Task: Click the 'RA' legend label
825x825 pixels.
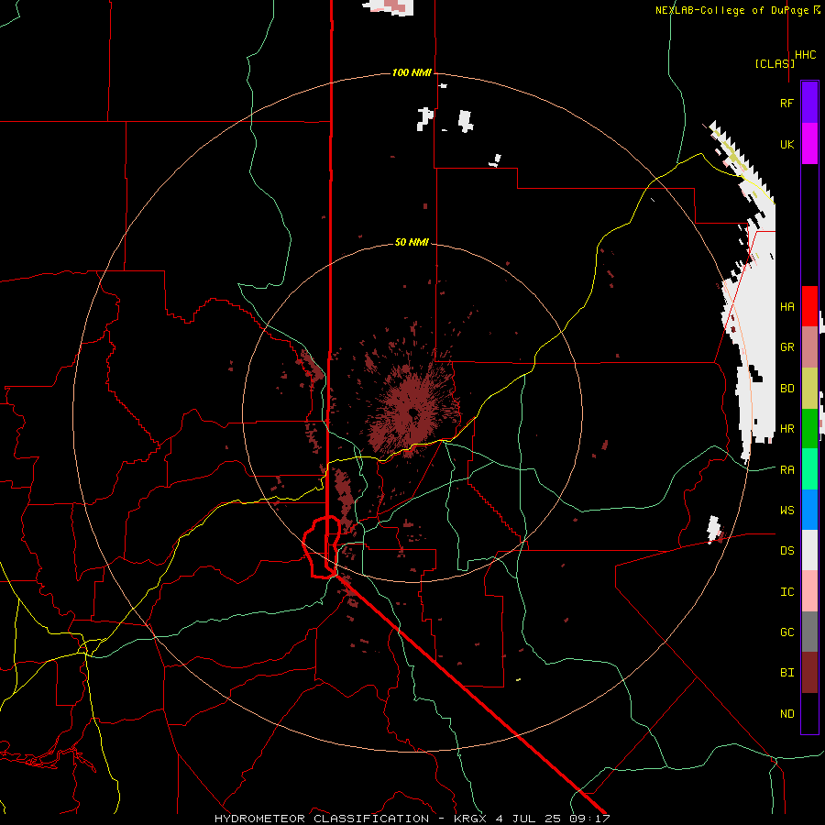Action: coord(786,469)
